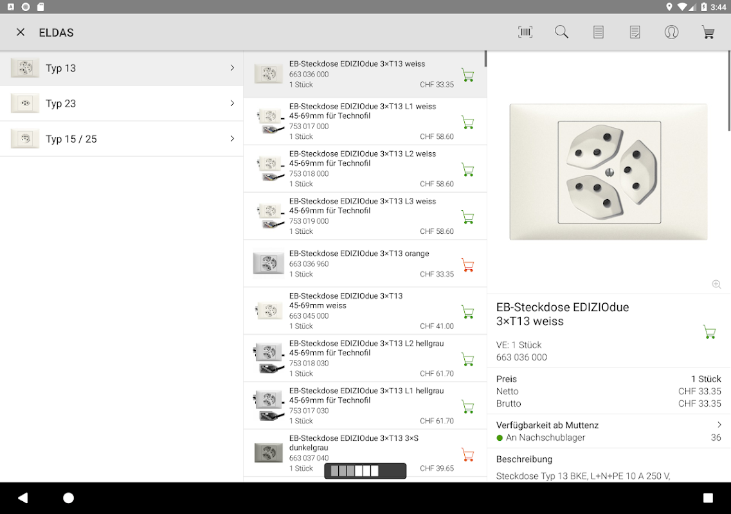
Task: Click Netto price CHF 33.35
Action: 699,391
